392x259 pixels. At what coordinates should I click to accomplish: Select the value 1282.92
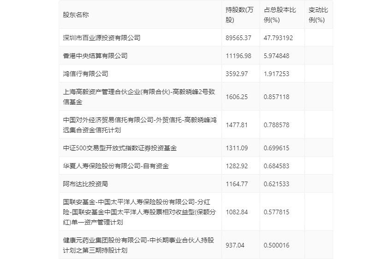tap(237, 166)
